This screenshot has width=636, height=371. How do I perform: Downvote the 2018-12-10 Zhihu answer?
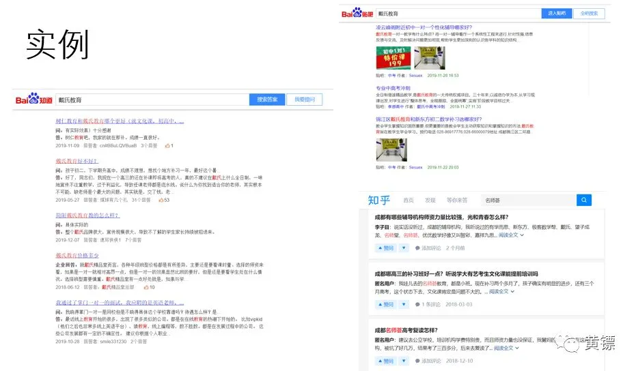tap(404, 361)
